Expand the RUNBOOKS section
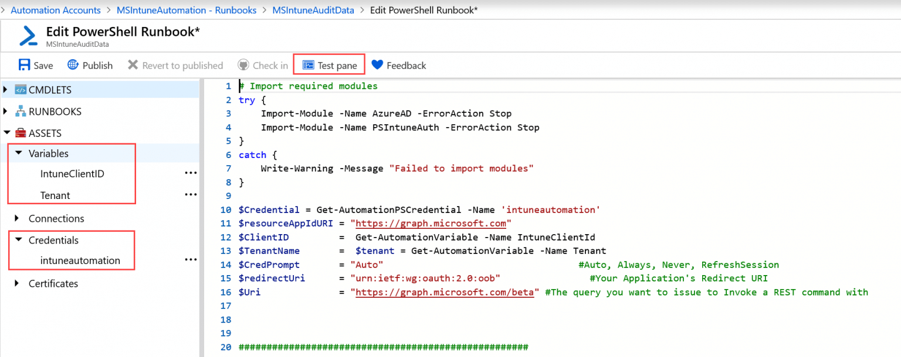 [x=6, y=111]
